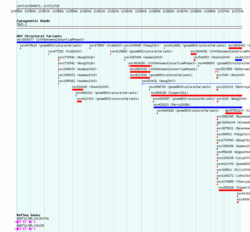Select nsv516653 (Shaikh2009) label
Screen dimensions: 250x232
[x=212, y=57]
